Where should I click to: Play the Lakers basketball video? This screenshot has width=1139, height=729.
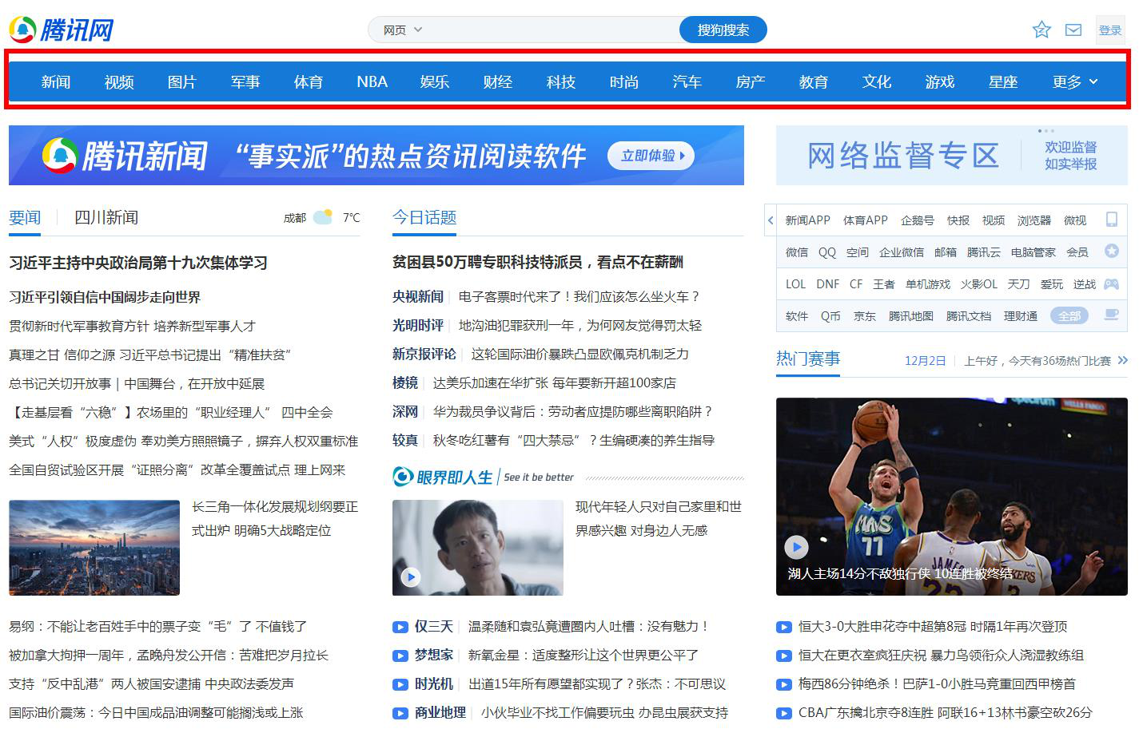[x=796, y=547]
